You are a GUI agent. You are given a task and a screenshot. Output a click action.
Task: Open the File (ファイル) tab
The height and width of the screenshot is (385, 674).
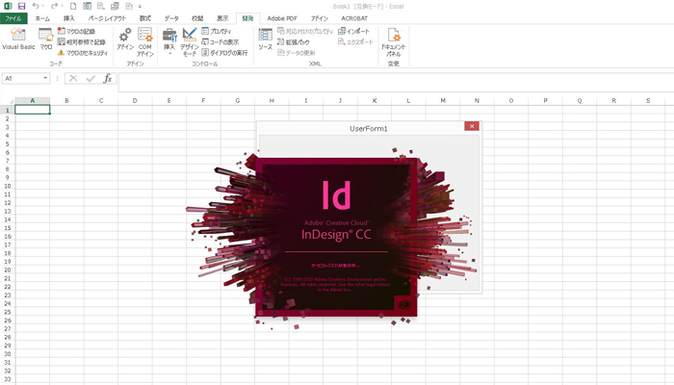click(13, 18)
